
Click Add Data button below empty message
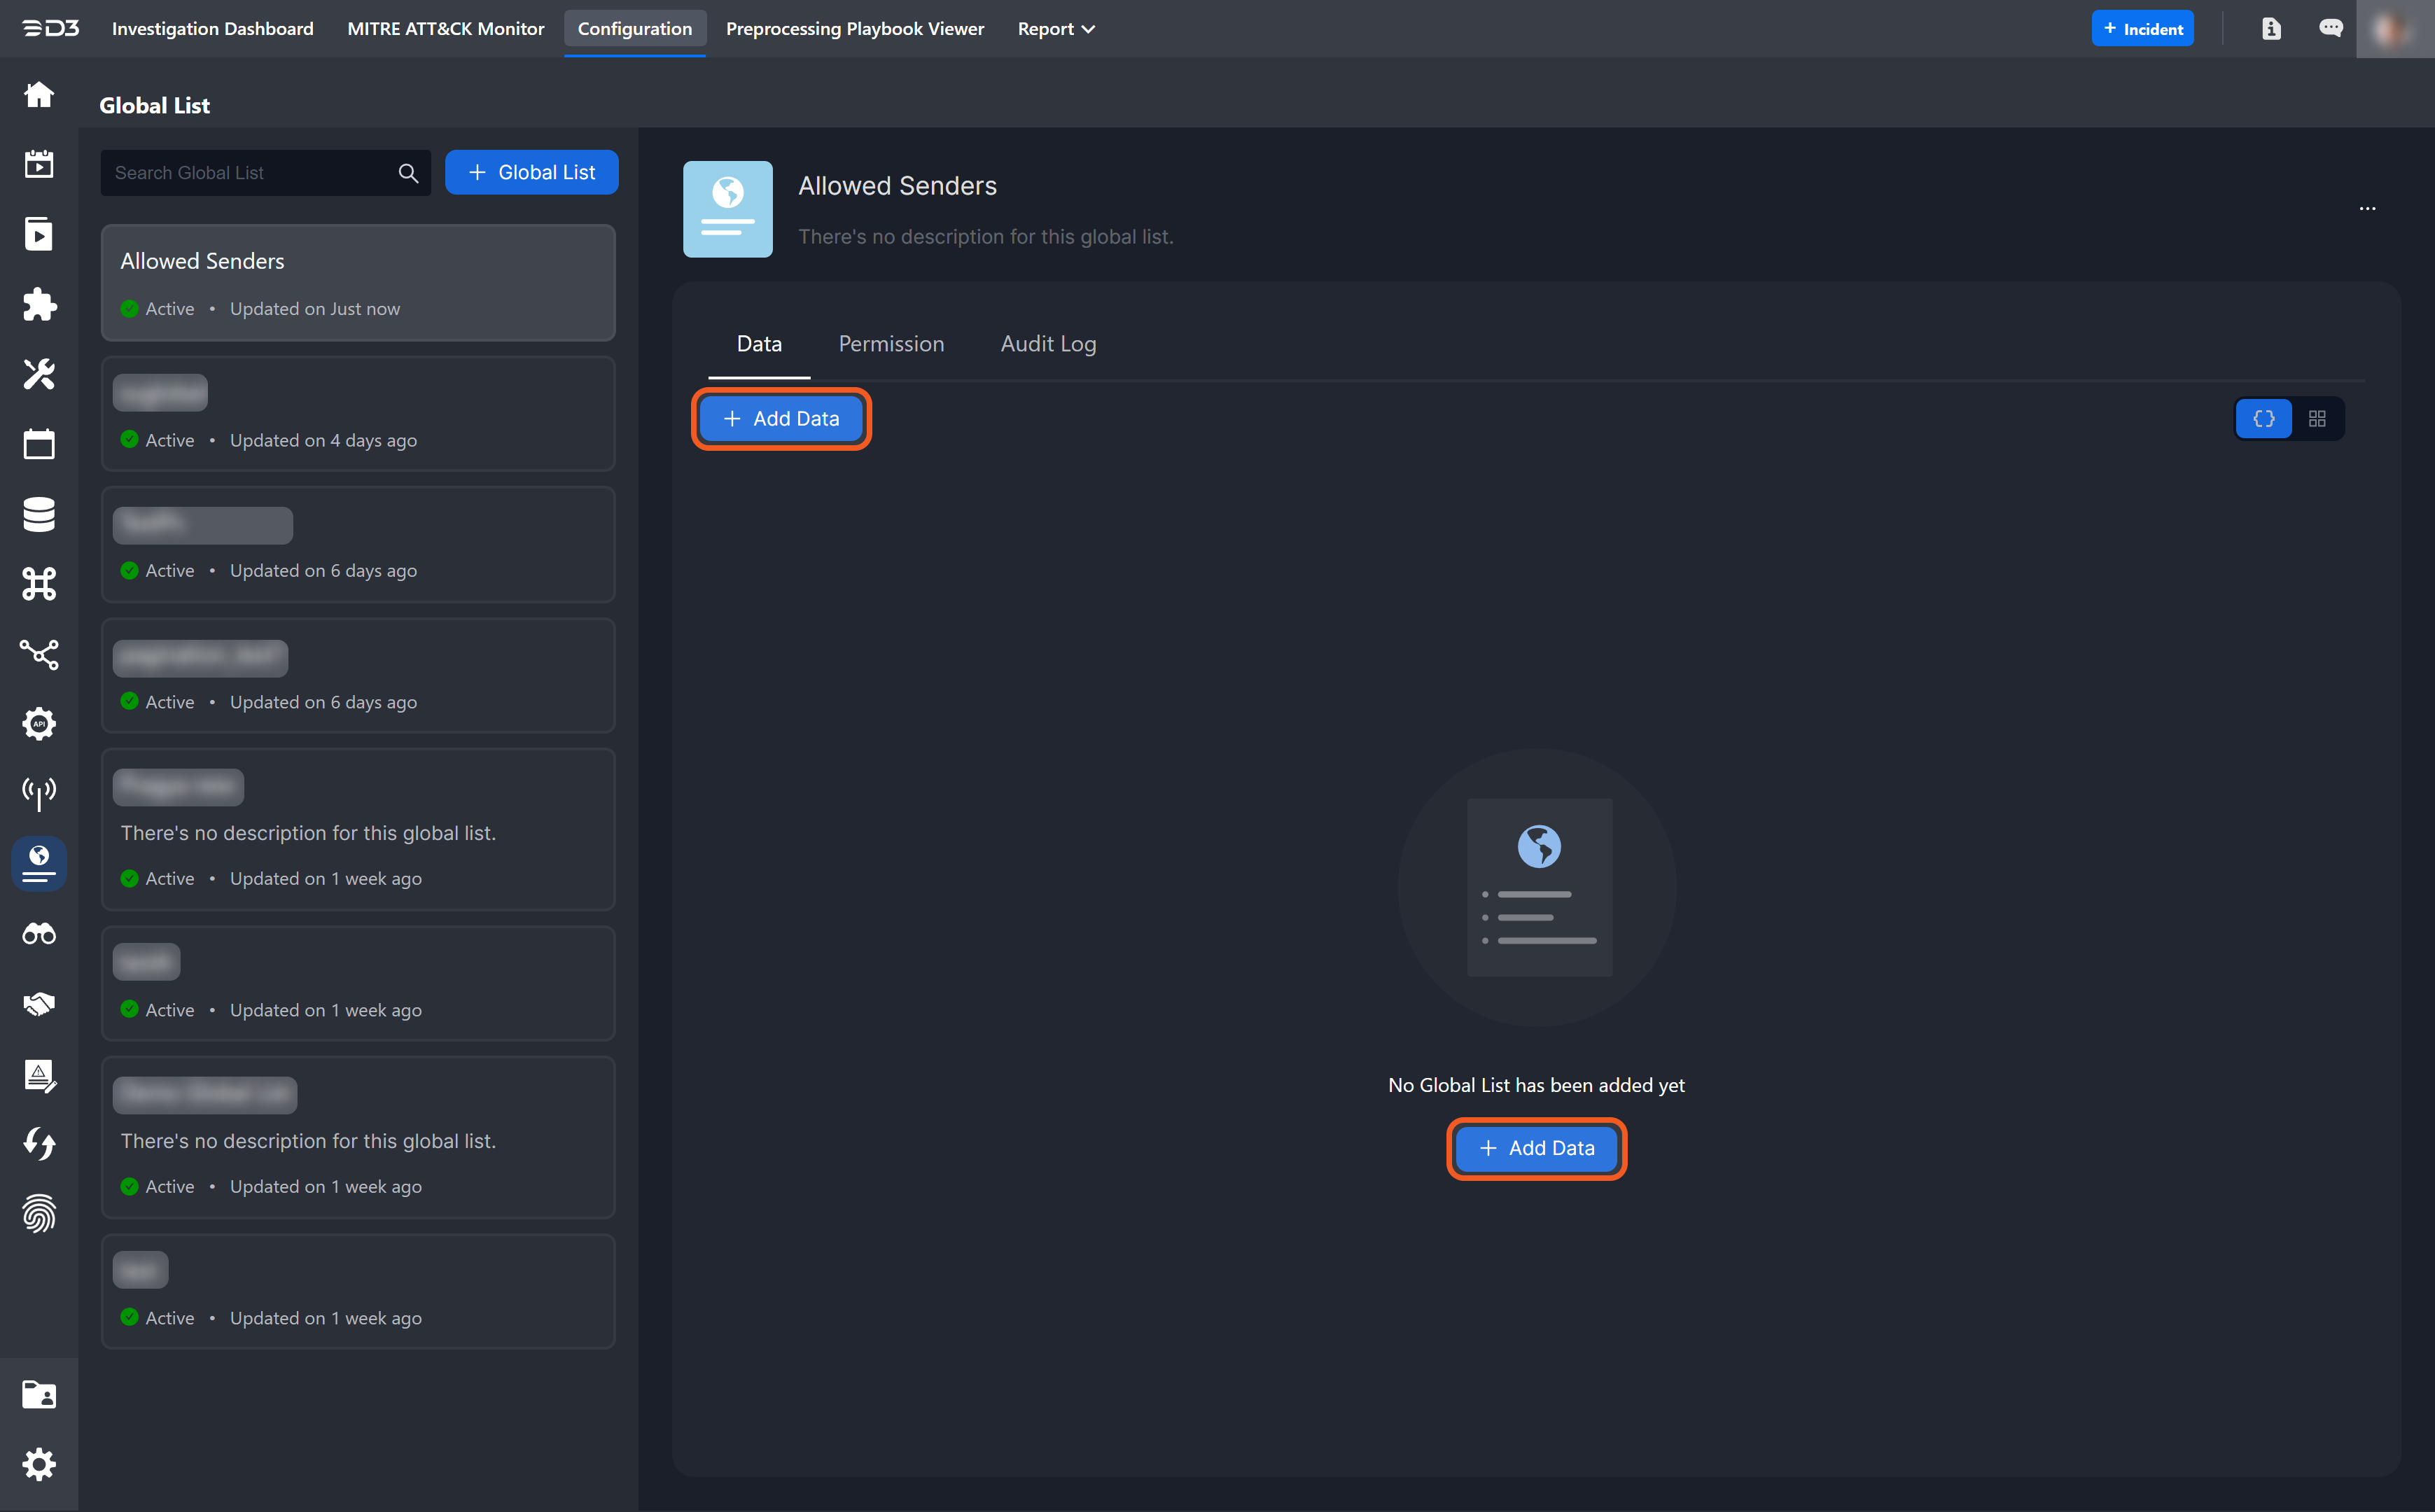click(x=1536, y=1148)
